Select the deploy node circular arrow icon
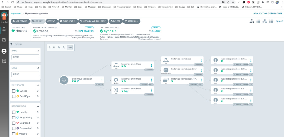The image size is (284, 137). 116,80
